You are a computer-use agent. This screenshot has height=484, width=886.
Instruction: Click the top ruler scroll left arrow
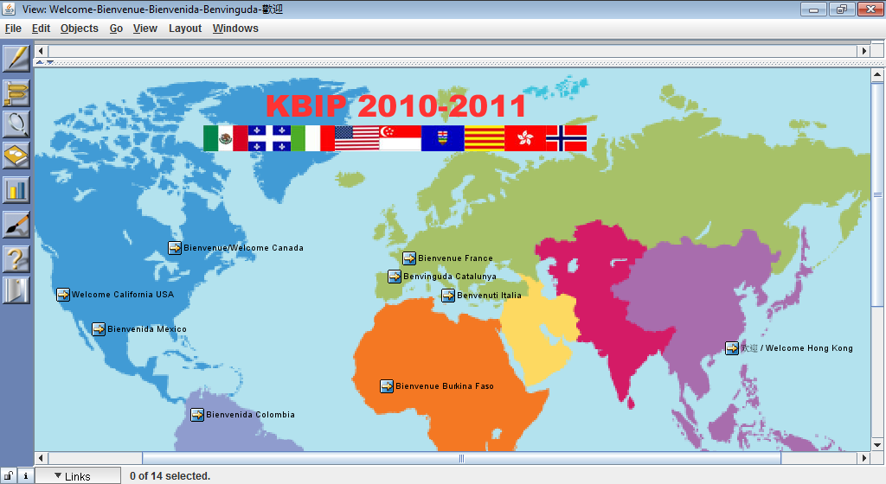click(x=42, y=52)
